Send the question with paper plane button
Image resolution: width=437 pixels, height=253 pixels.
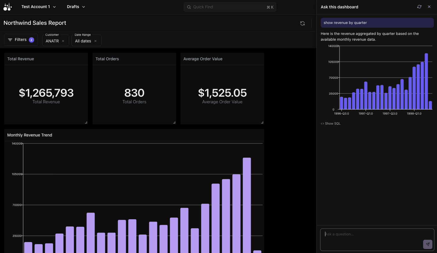tap(428, 244)
